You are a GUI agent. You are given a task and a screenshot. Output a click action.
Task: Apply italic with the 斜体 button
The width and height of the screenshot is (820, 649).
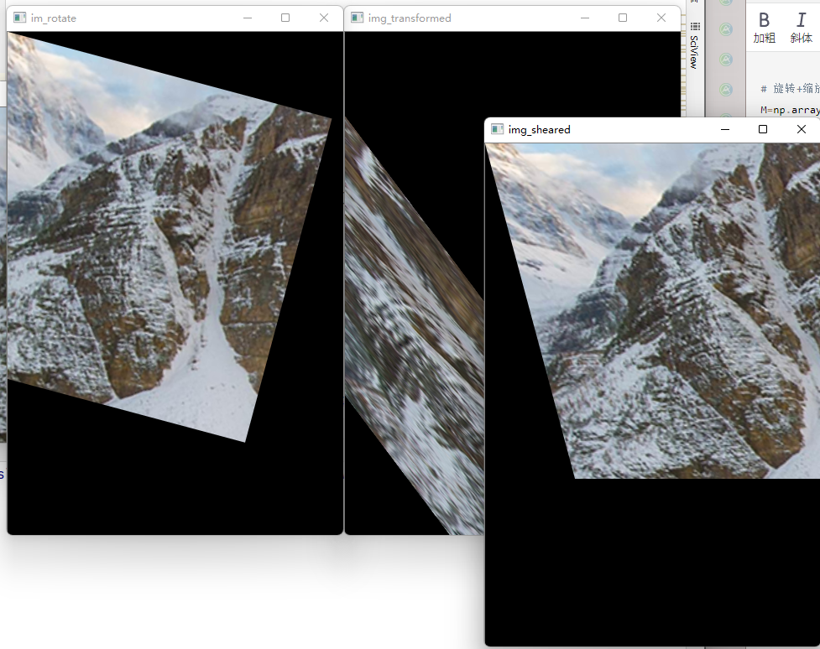pyautogui.click(x=802, y=28)
